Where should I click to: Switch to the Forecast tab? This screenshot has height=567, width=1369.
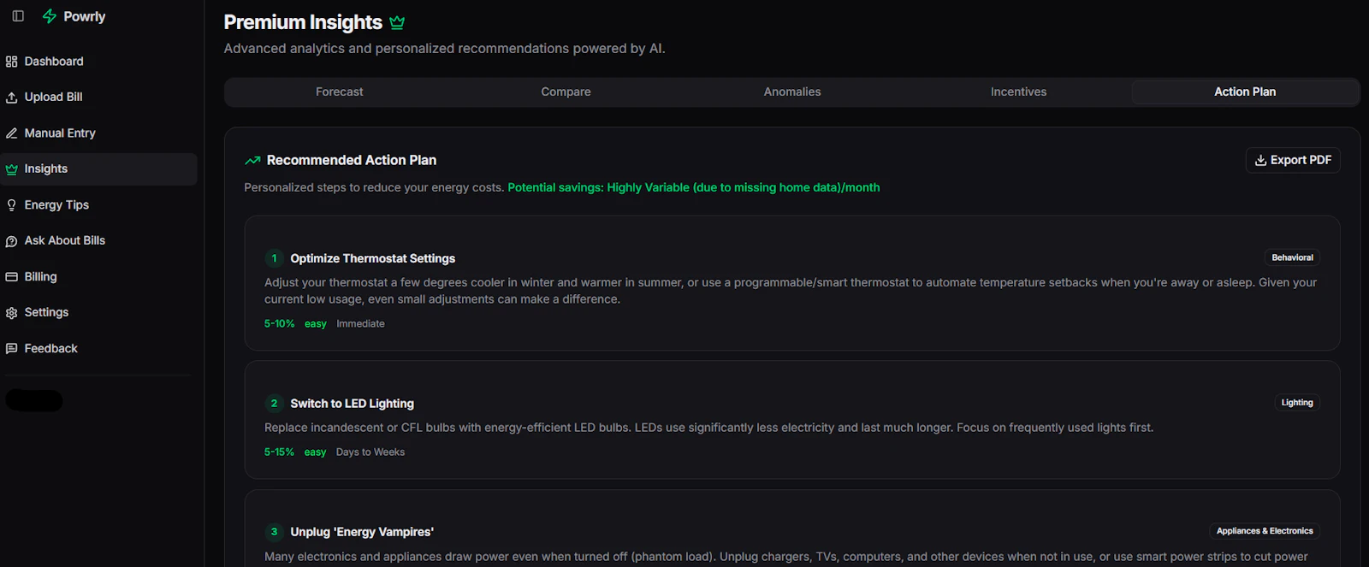coord(340,92)
